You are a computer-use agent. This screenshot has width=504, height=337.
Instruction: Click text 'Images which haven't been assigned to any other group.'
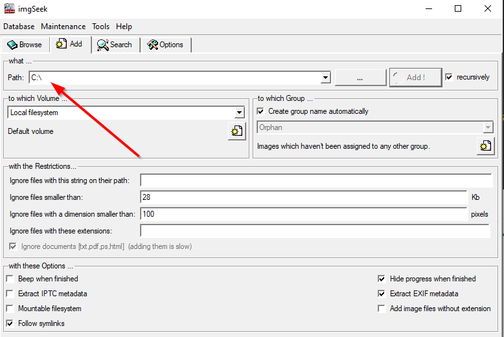point(343,146)
